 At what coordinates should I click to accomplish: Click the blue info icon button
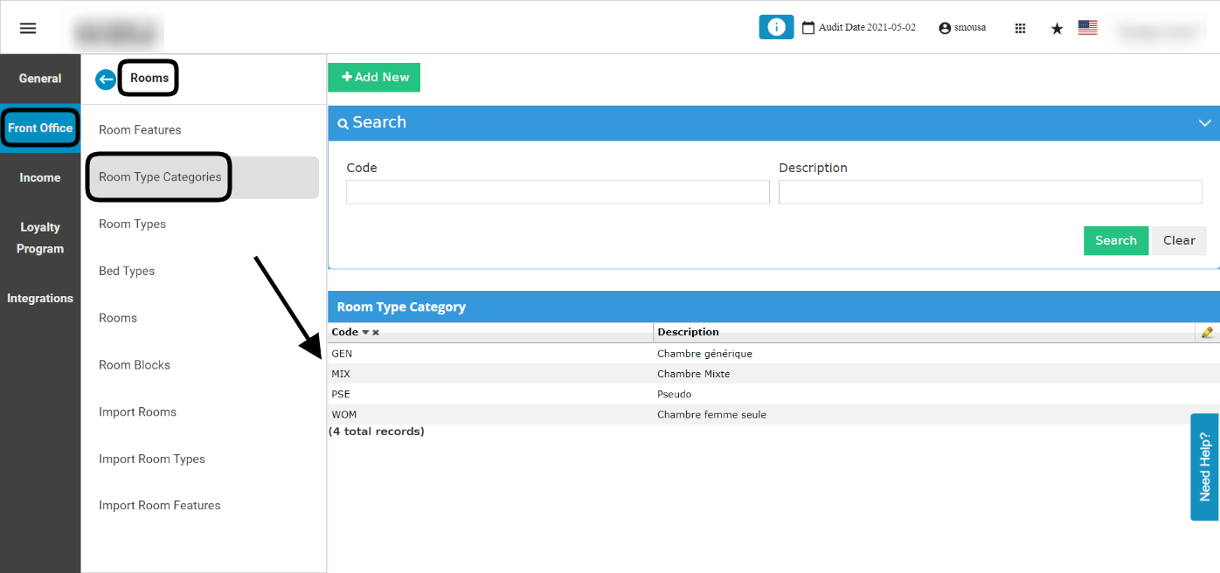point(776,27)
